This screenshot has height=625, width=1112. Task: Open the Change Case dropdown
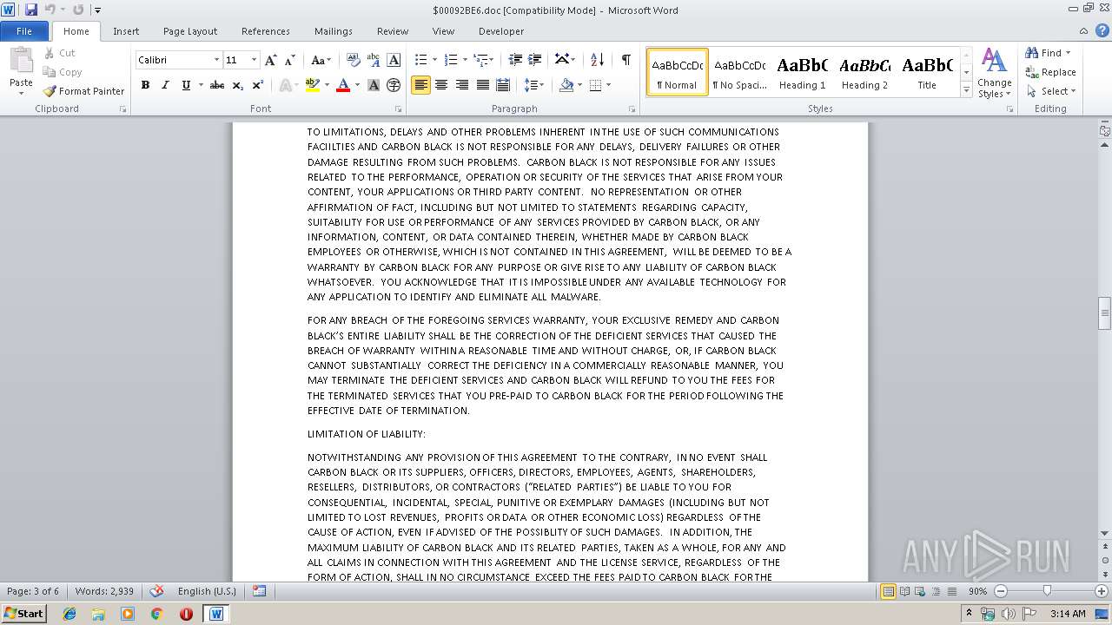click(321, 60)
